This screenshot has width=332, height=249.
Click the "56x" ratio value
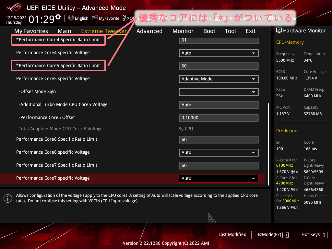279,96
